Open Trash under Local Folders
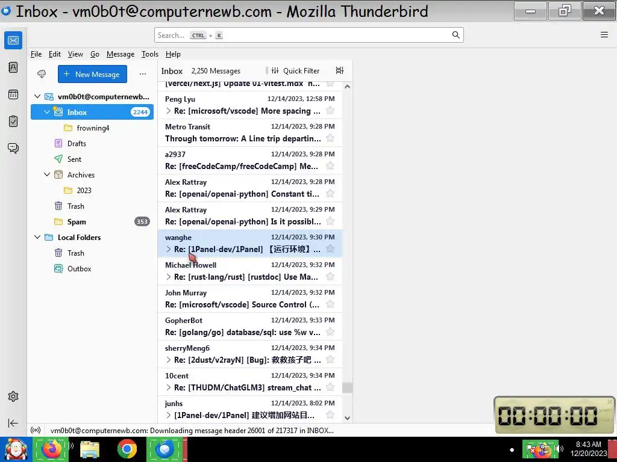 click(x=92, y=253)
